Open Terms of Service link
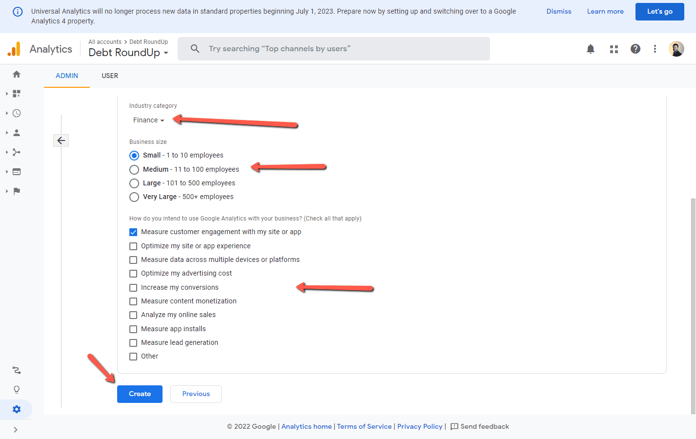Viewport: 696px width, 439px height. click(364, 427)
